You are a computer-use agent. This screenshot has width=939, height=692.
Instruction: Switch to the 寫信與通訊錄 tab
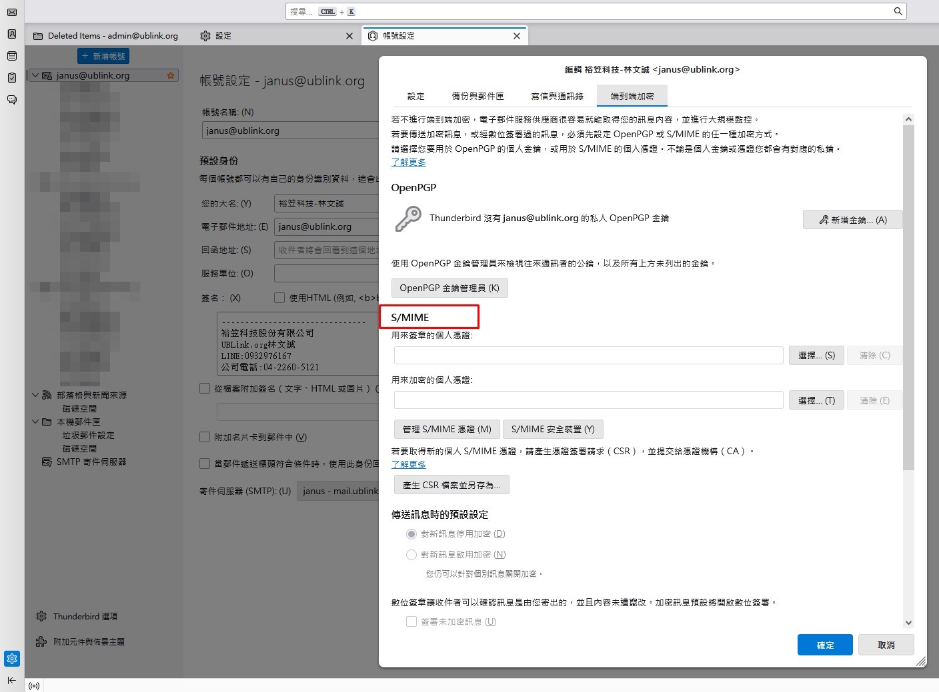[557, 96]
